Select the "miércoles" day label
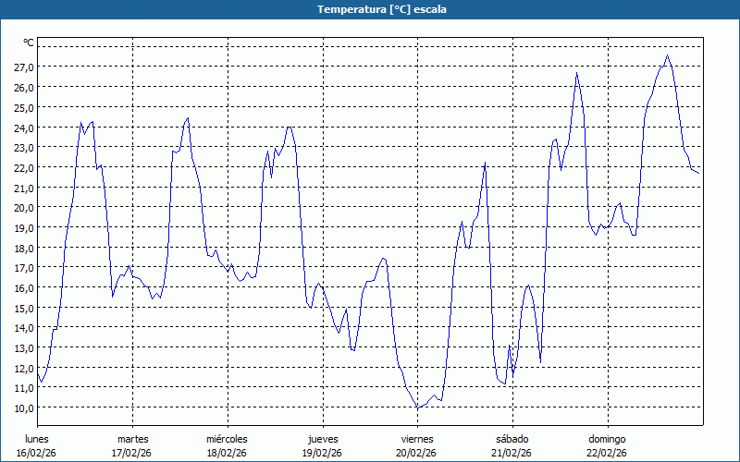 pyautogui.click(x=227, y=439)
